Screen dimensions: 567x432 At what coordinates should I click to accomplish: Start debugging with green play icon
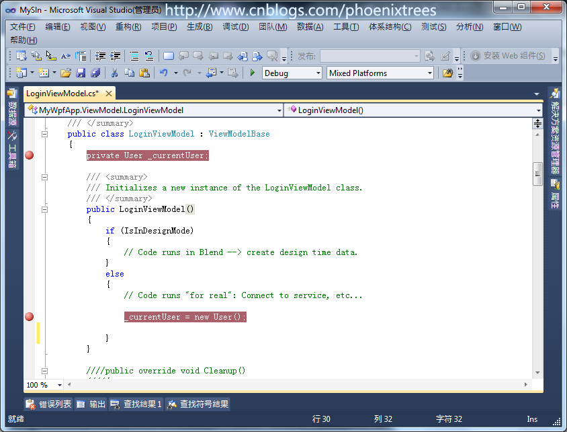click(253, 73)
